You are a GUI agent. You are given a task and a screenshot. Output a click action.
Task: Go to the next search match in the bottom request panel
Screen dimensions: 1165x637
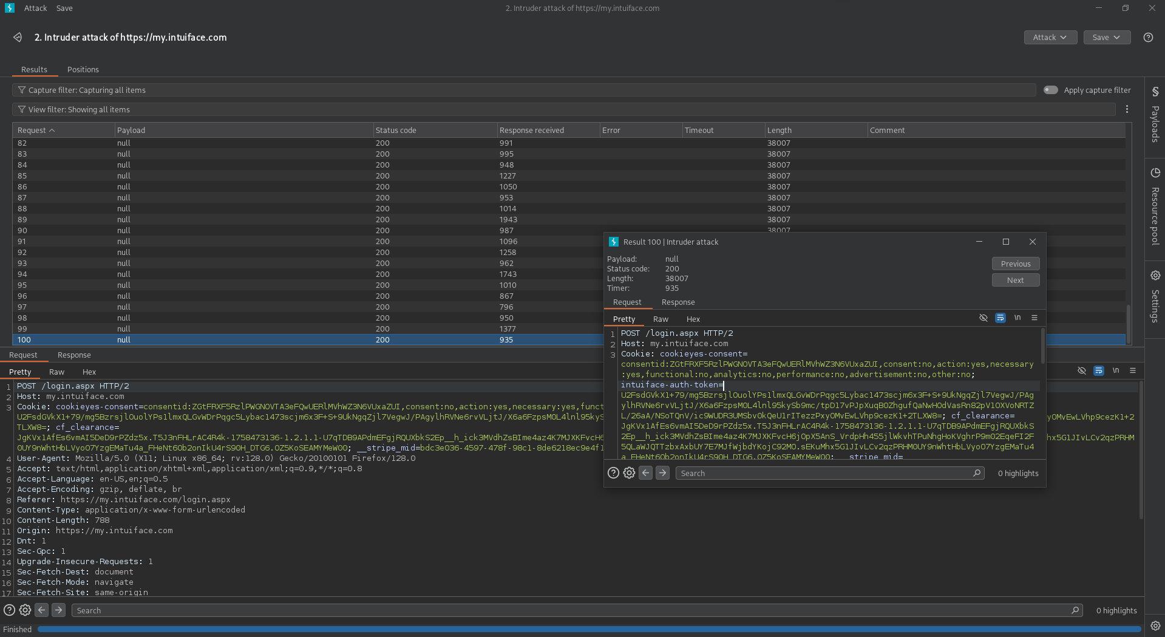(x=58, y=610)
